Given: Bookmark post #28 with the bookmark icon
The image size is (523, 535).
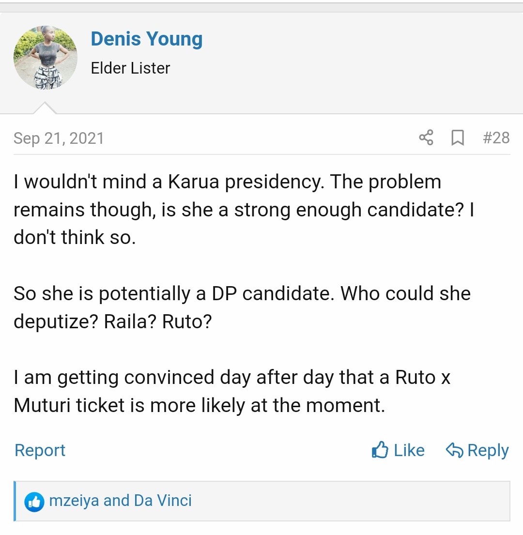Looking at the screenshot, I should 457,138.
